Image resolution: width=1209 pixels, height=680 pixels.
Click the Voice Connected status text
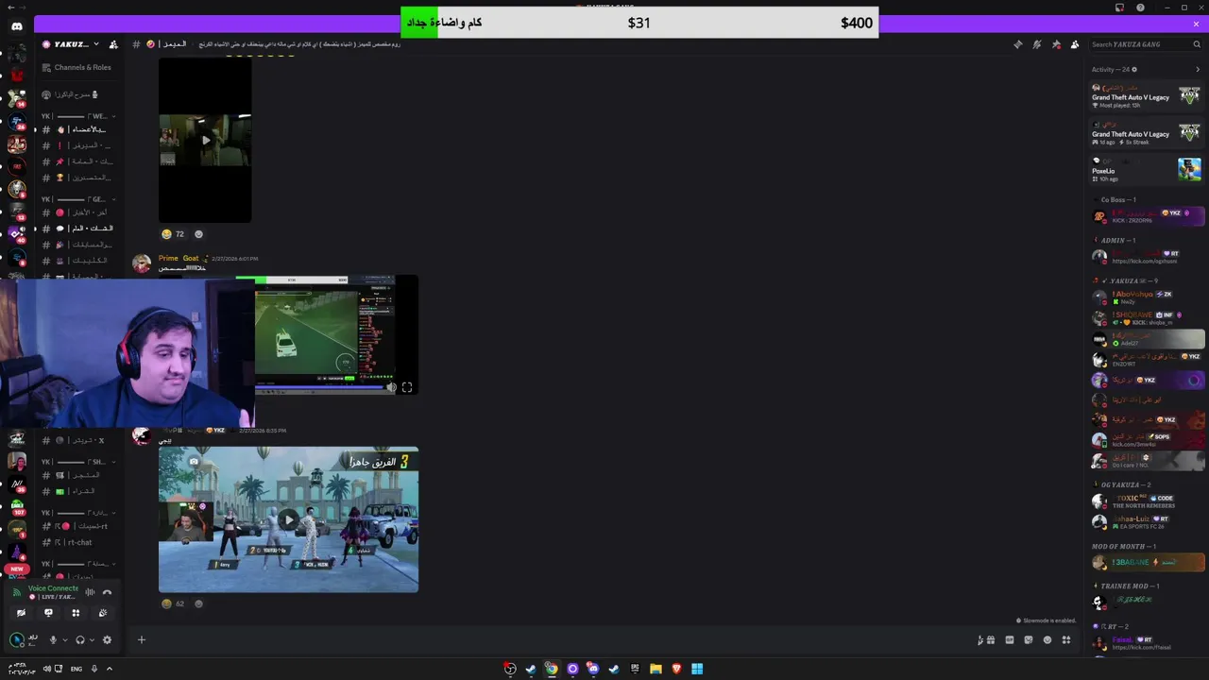click(x=53, y=588)
